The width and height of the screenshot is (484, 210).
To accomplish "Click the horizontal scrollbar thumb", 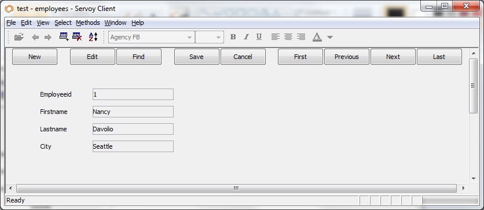I will point(236,188).
